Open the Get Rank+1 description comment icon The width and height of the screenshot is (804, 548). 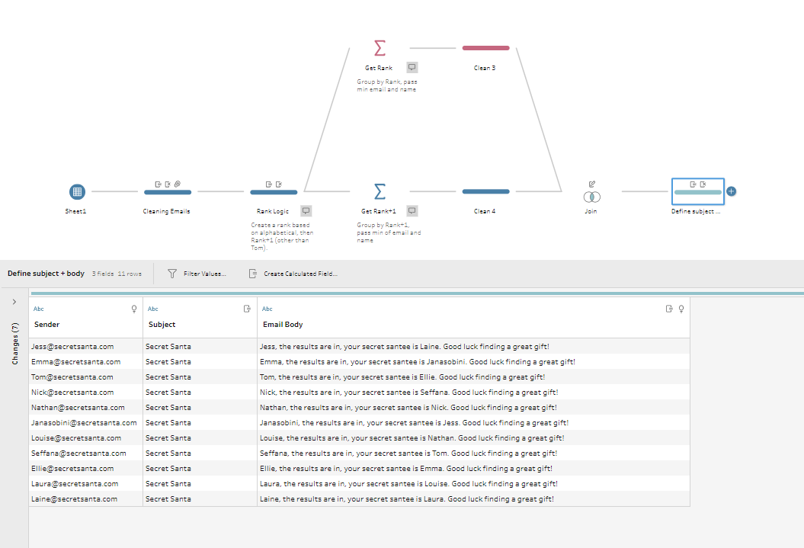tap(412, 210)
